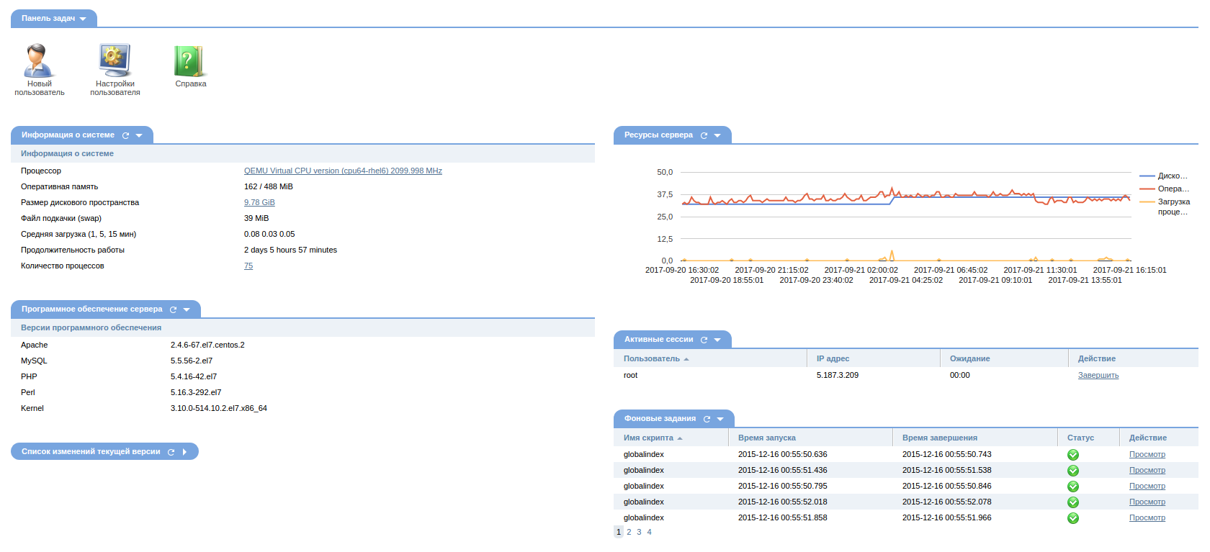Click PHP version 5.4.16-42.el7
Image resolution: width=1210 pixels, height=552 pixels.
(x=194, y=377)
